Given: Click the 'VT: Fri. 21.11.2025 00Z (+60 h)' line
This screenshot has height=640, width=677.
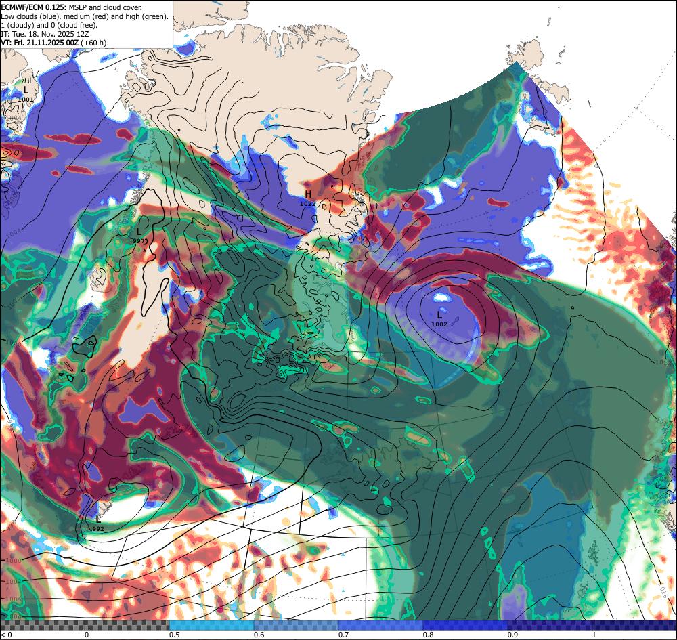Looking at the screenshot, I should click(x=53, y=43).
